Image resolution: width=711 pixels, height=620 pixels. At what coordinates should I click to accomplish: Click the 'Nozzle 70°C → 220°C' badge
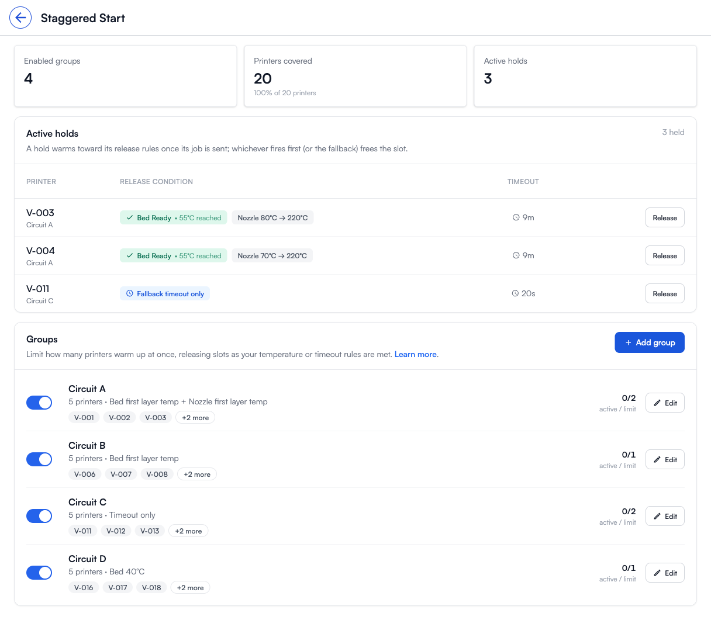click(x=272, y=255)
